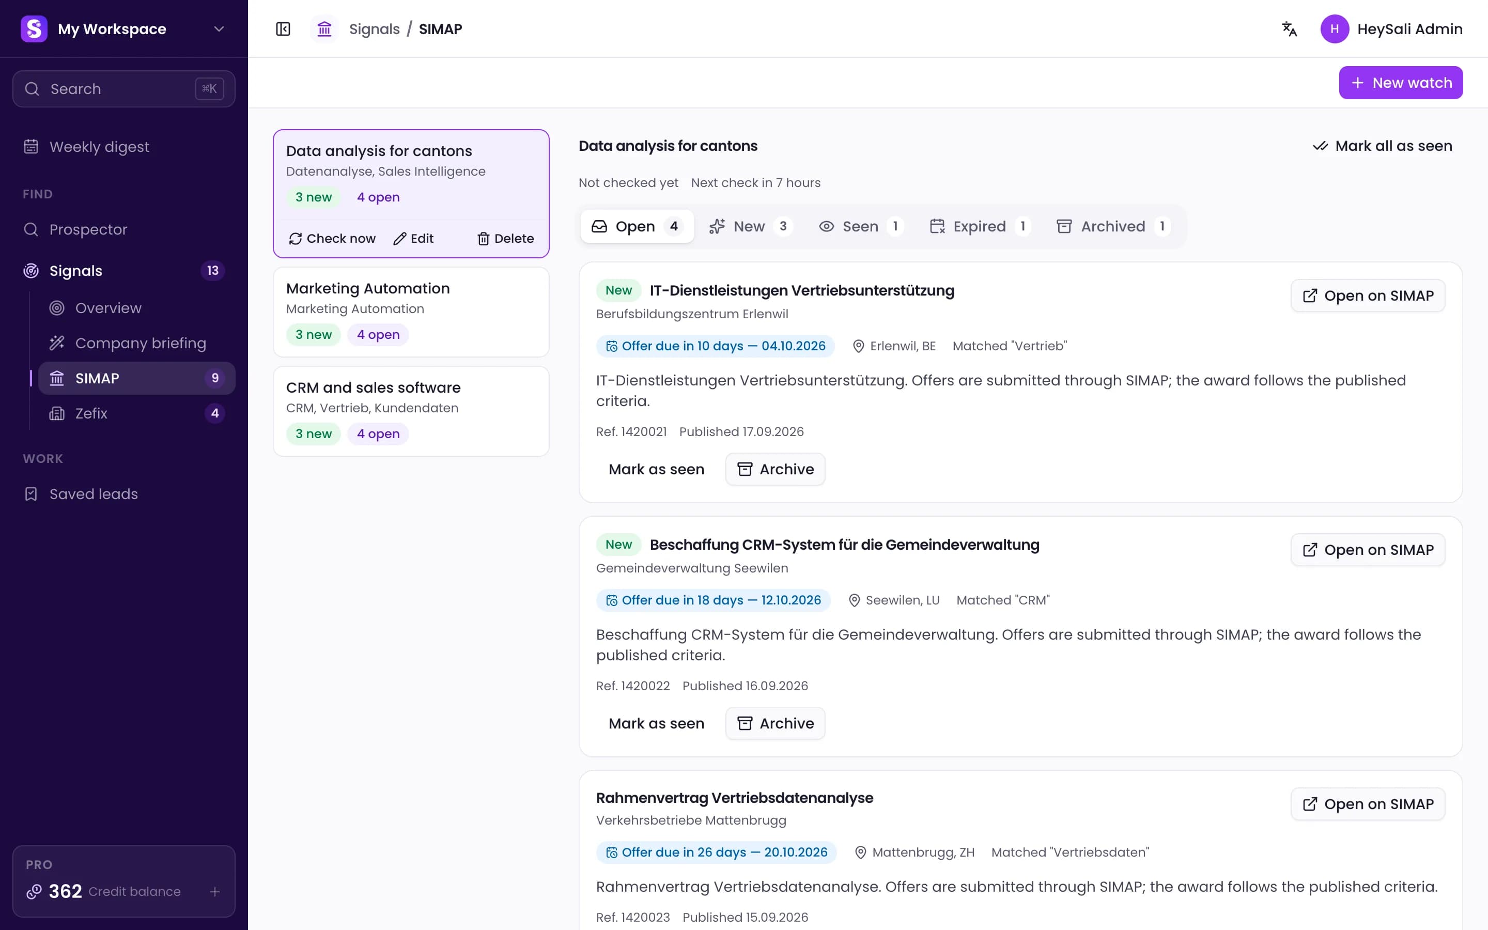This screenshot has width=1488, height=930.
Task: Select the CRM and sales software watch card
Action: 411,411
